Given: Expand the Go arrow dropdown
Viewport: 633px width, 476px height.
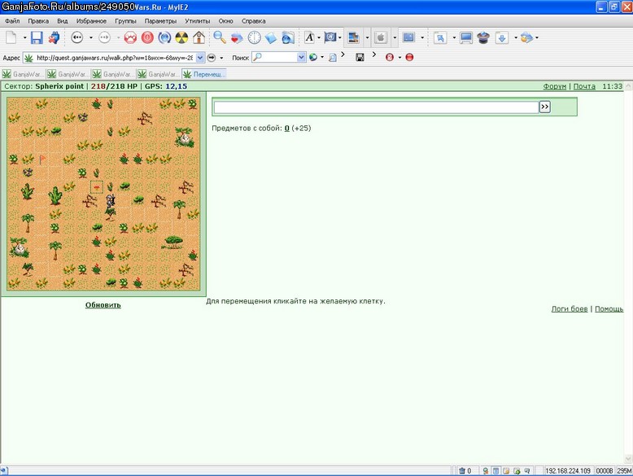Looking at the screenshot, I should point(221,58).
